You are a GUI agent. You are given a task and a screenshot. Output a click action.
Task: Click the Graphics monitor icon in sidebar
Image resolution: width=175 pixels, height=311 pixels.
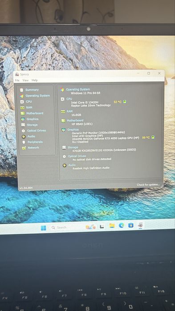[x=23, y=119]
